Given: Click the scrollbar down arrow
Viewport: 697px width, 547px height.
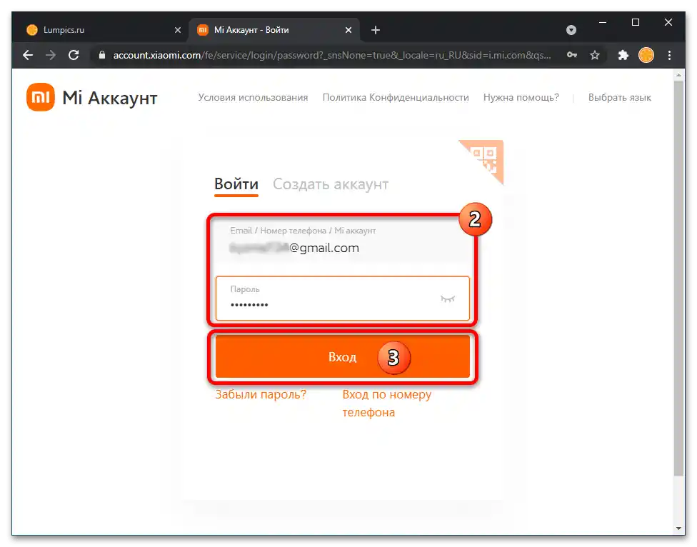Looking at the screenshot, I should click(678, 528).
